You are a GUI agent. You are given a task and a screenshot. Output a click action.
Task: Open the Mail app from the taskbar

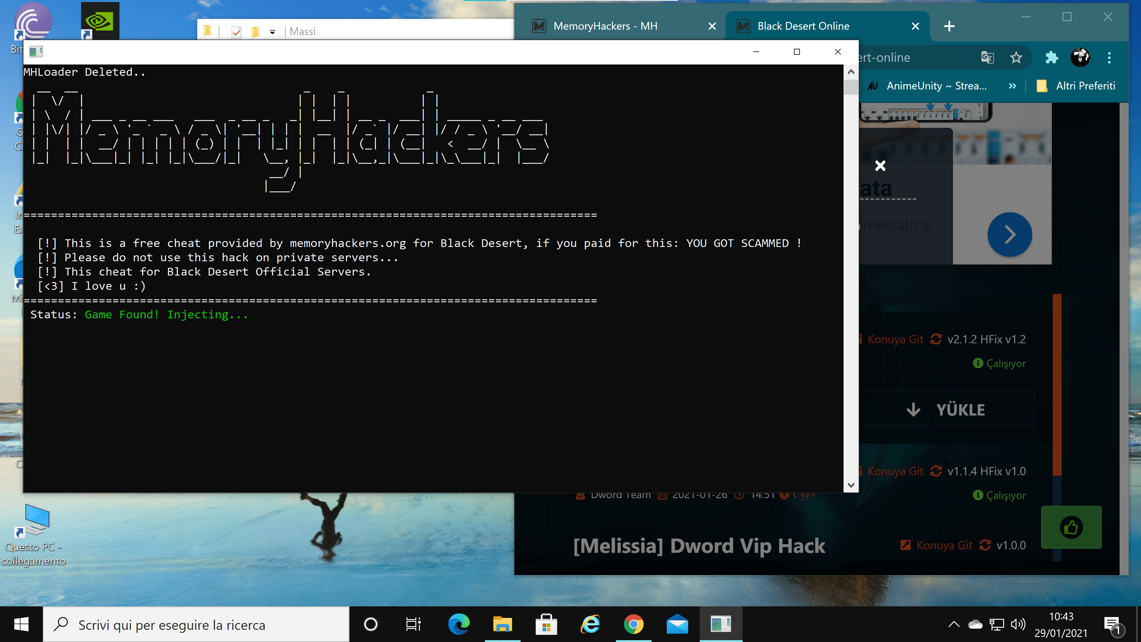coord(677,624)
